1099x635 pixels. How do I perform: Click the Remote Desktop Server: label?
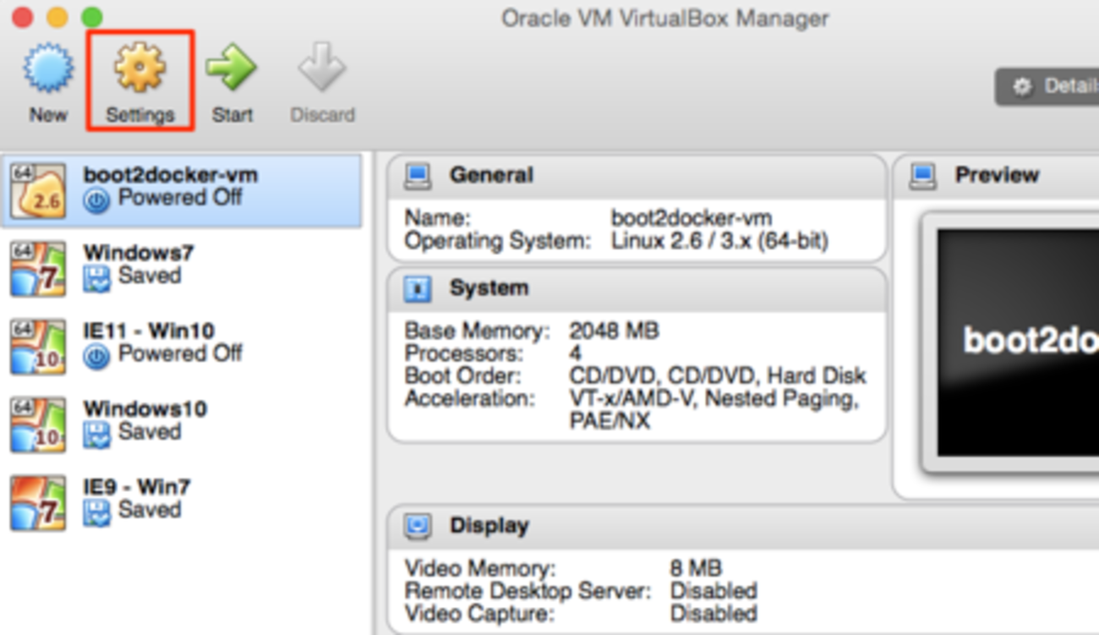(528, 590)
